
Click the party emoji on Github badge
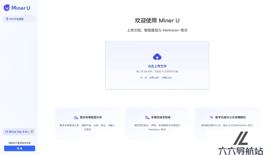[x=32, y=132]
